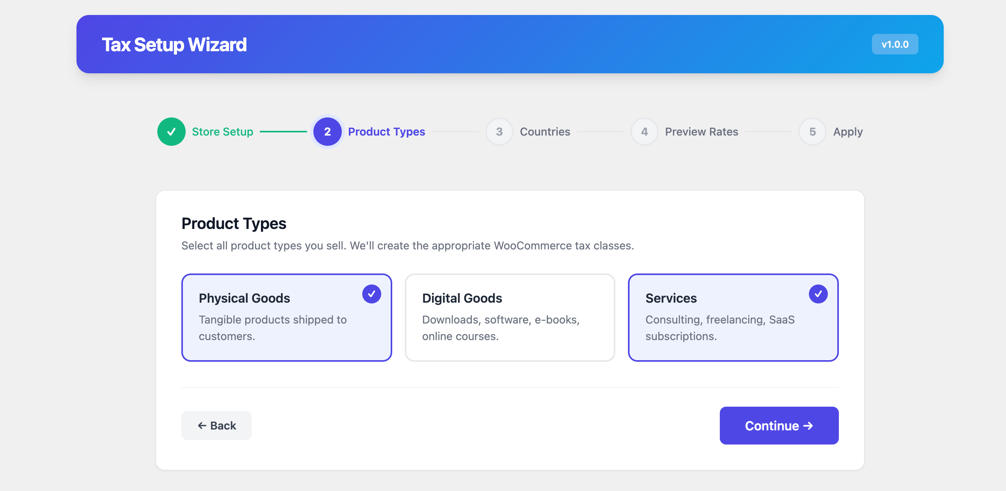The image size is (1006, 491).
Task: Click the Tax Setup Wizard title
Action: [174, 45]
